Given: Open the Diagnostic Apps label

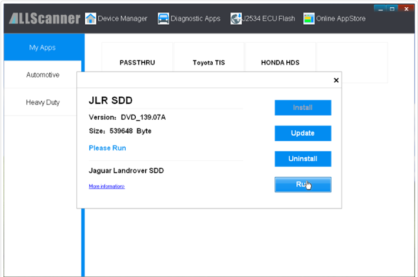Looking at the screenshot, I should [x=195, y=19].
